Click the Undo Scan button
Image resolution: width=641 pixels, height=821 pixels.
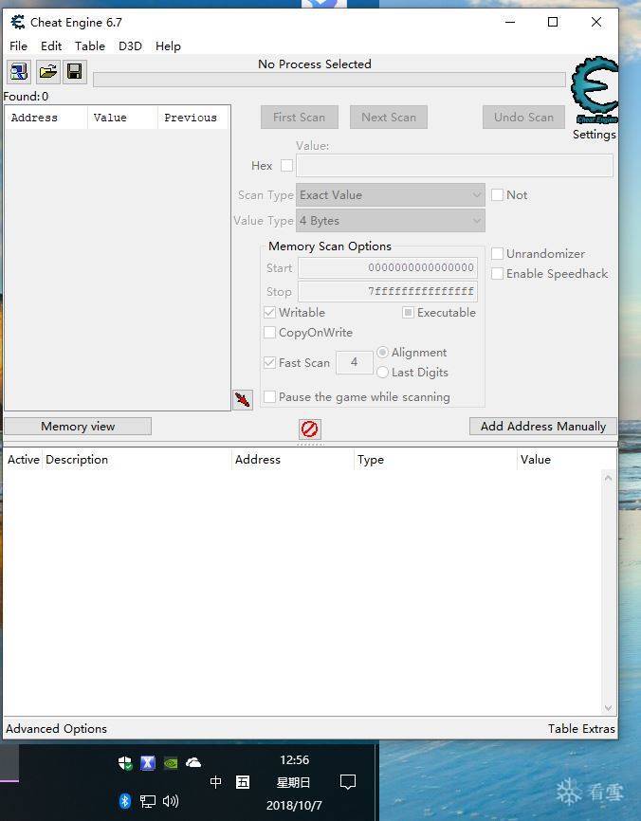coord(523,118)
